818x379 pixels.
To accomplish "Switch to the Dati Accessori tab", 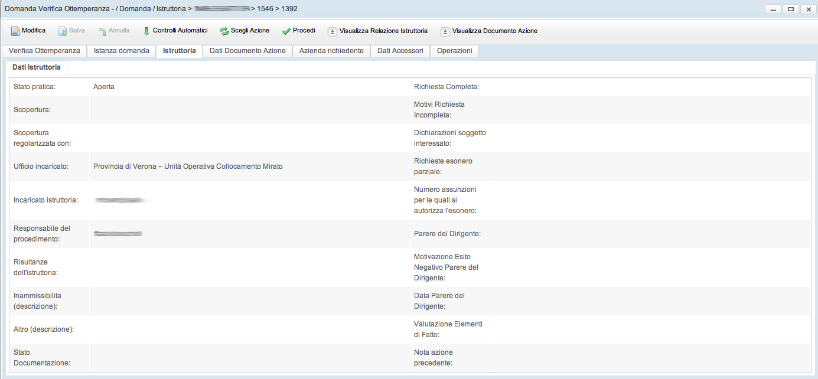I will (400, 51).
